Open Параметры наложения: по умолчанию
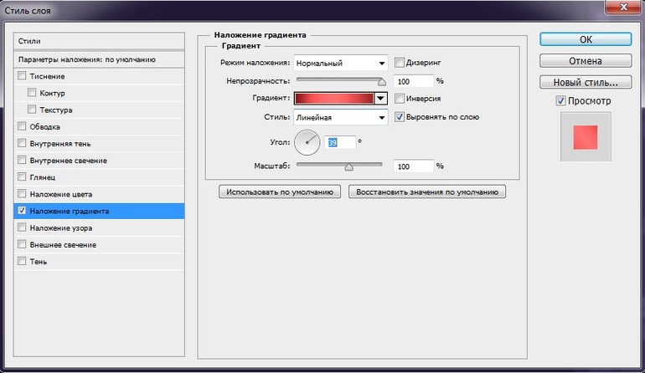The height and width of the screenshot is (373, 645). pyautogui.click(x=99, y=59)
